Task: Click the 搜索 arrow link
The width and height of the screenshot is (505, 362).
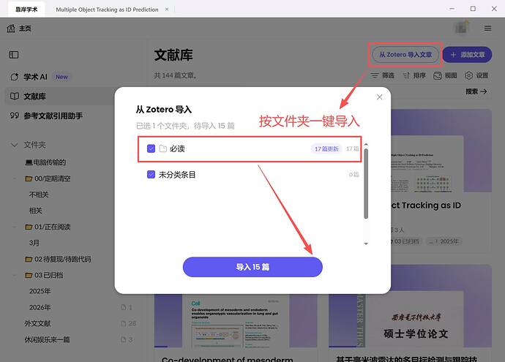Action: tap(476, 91)
